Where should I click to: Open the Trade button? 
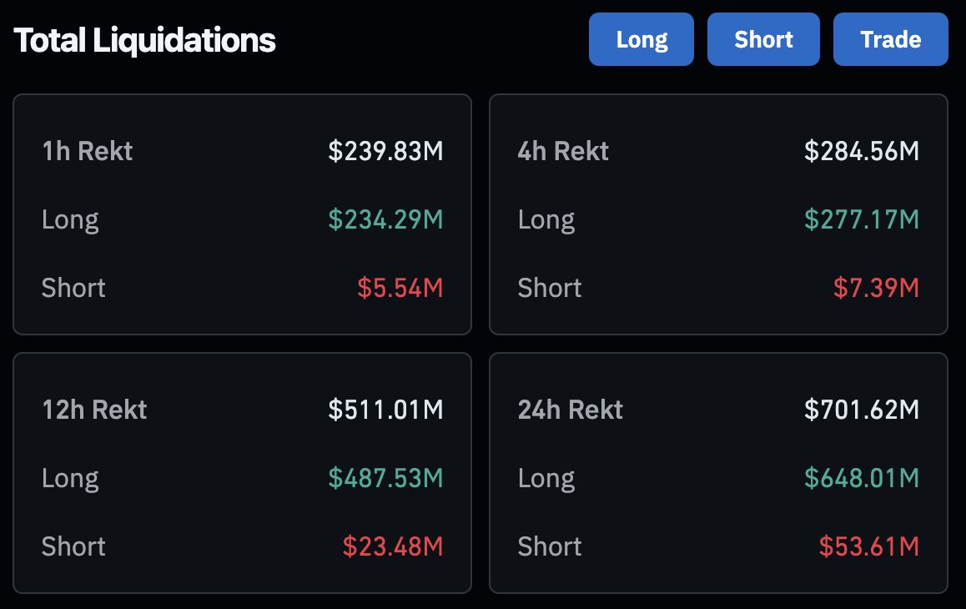pyautogui.click(x=890, y=39)
